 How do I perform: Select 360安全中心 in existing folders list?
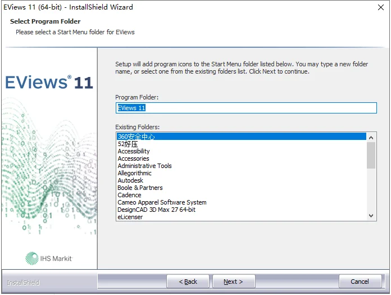[x=136, y=137]
